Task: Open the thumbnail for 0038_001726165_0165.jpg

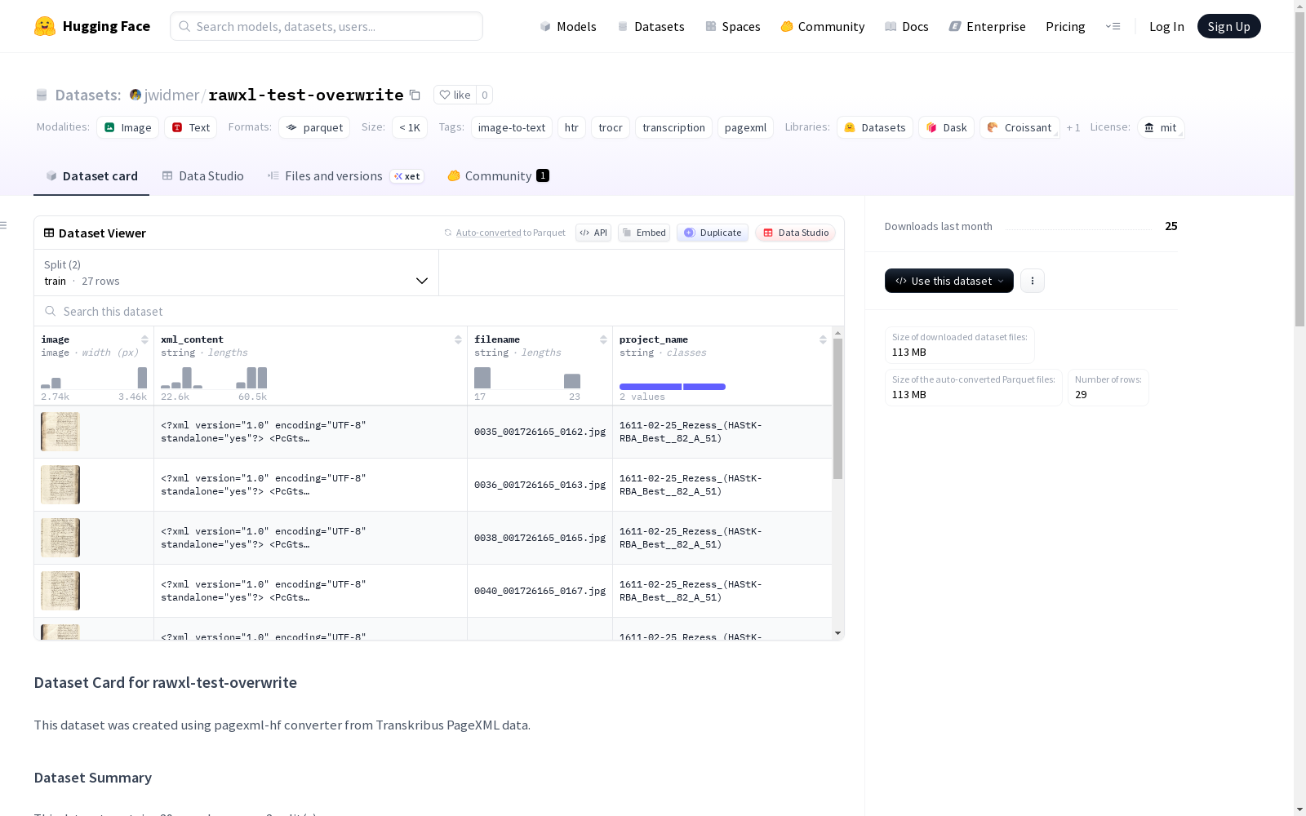Action: 60,538
